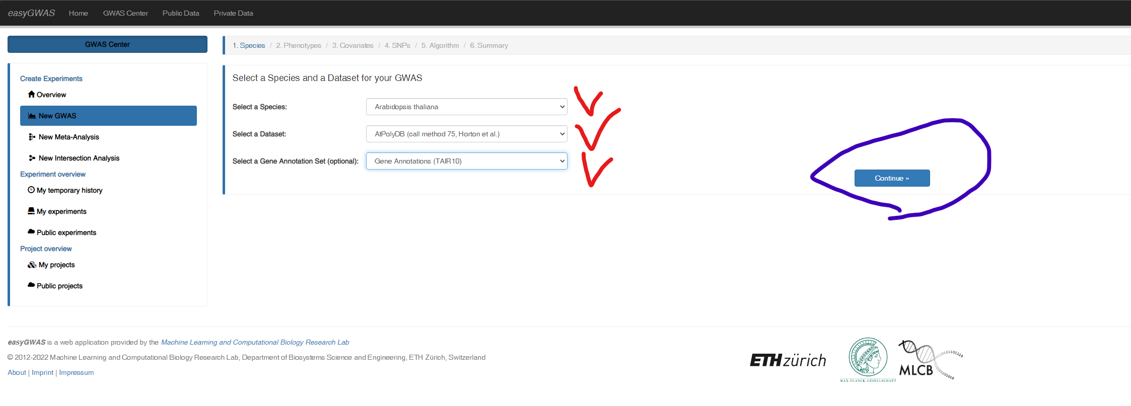Open the Select a Species dropdown
The width and height of the screenshot is (1131, 406).
(x=466, y=107)
